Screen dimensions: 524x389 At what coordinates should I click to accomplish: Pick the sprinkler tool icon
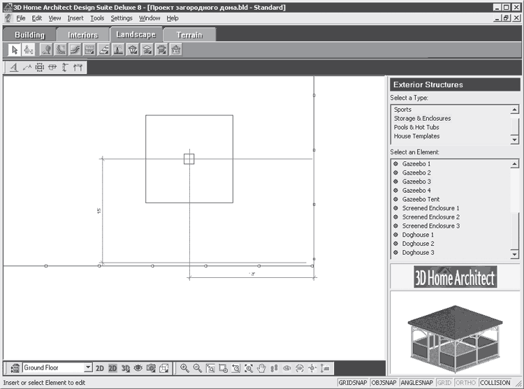(118, 50)
